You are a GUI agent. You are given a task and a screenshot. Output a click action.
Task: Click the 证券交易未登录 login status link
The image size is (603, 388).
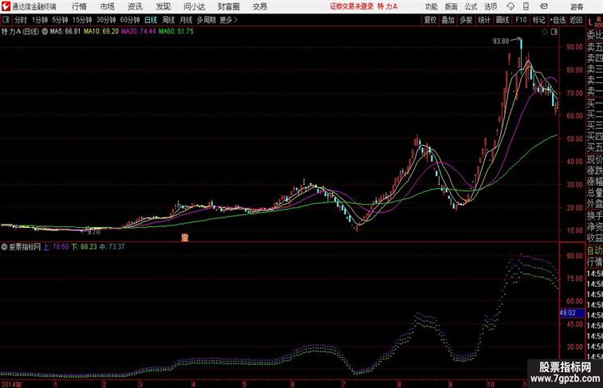click(x=352, y=6)
